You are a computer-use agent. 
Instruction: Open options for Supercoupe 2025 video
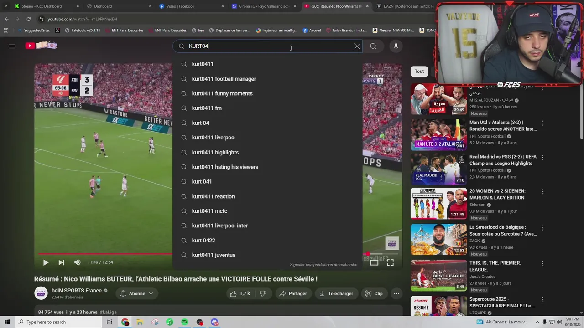[x=542, y=301]
